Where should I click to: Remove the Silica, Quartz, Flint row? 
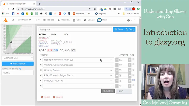click(x=41, y=81)
